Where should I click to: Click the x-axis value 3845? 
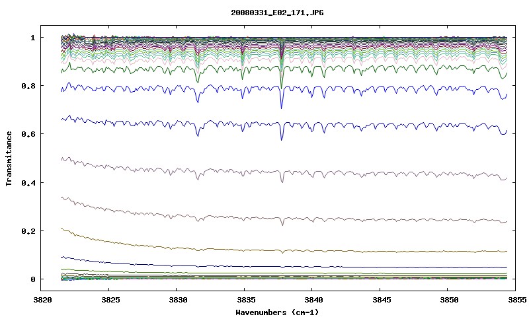382,300
